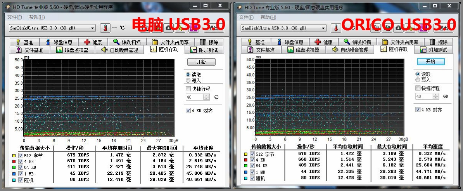Click 磁盘监视器 chart icon in 电脑 window
This screenshot has height=191, width=463.
[x=59, y=50]
